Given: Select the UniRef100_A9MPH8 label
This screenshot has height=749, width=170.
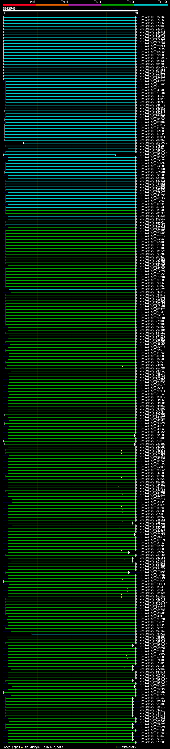Looking at the screenshot, I should [x=152, y=55].
